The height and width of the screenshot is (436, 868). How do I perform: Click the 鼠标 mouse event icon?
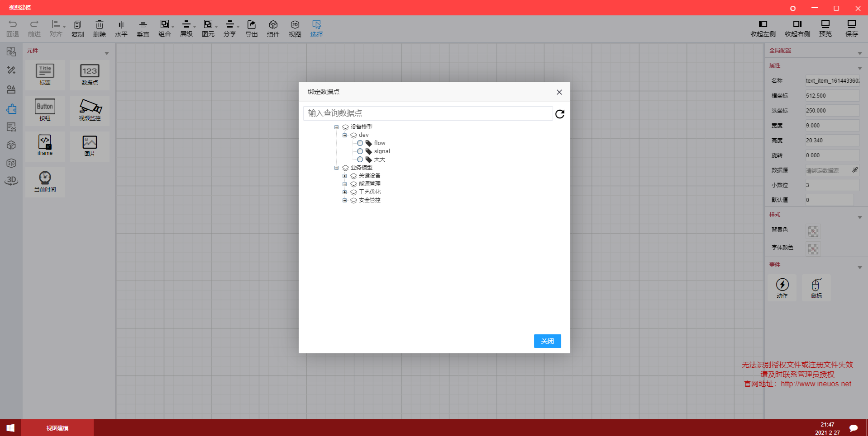pos(816,288)
